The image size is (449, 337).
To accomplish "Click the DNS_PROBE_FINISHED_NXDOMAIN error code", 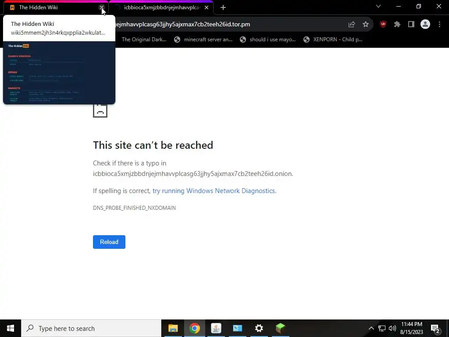I will point(134,208).
